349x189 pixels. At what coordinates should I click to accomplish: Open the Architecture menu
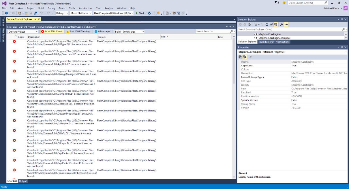86,8
